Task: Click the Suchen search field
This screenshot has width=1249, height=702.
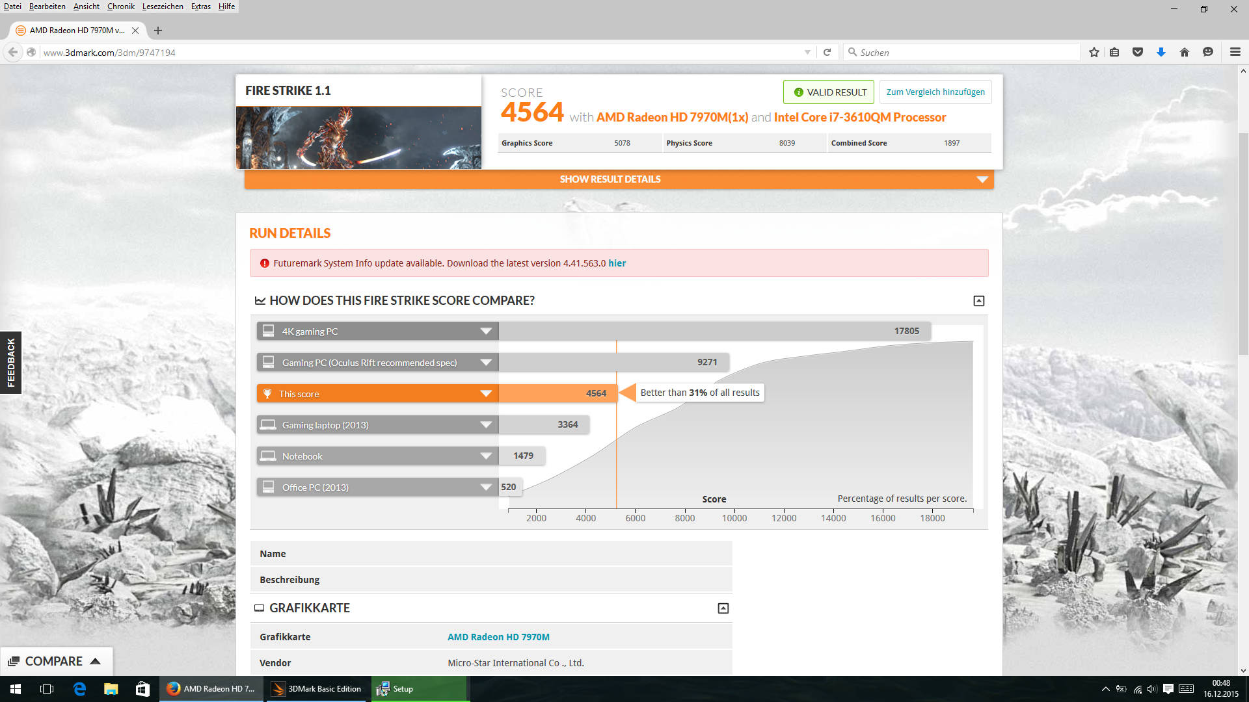Action: coord(961,52)
